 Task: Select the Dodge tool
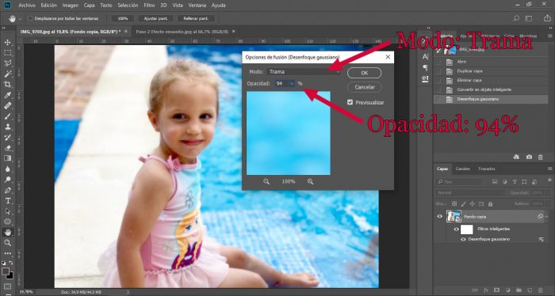click(x=7, y=180)
